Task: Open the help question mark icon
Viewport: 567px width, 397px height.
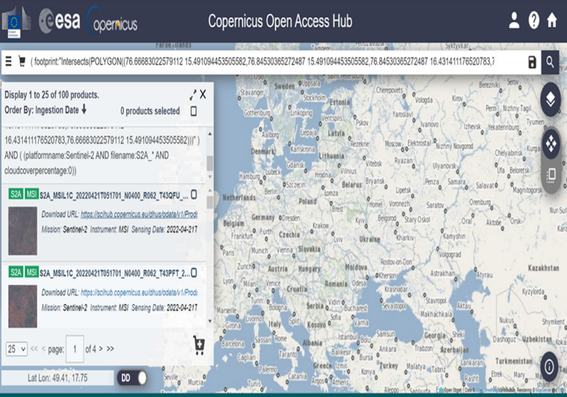Action: tap(533, 20)
